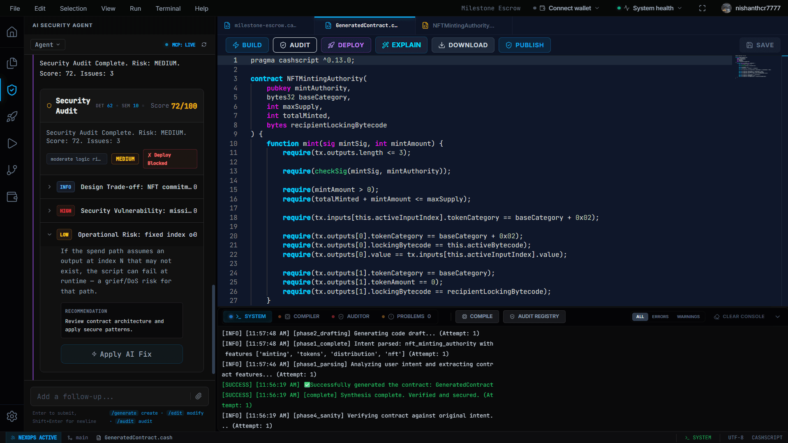Collapse the console panel chevron
788x443 pixels.
[x=778, y=317]
